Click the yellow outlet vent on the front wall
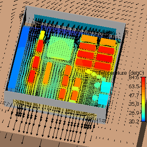The width and height of the screenshot is (147, 147). (54, 108)
